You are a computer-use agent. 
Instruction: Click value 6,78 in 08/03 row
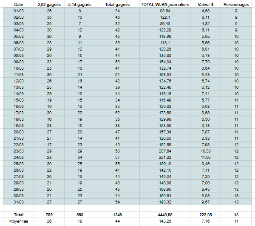click(206, 56)
